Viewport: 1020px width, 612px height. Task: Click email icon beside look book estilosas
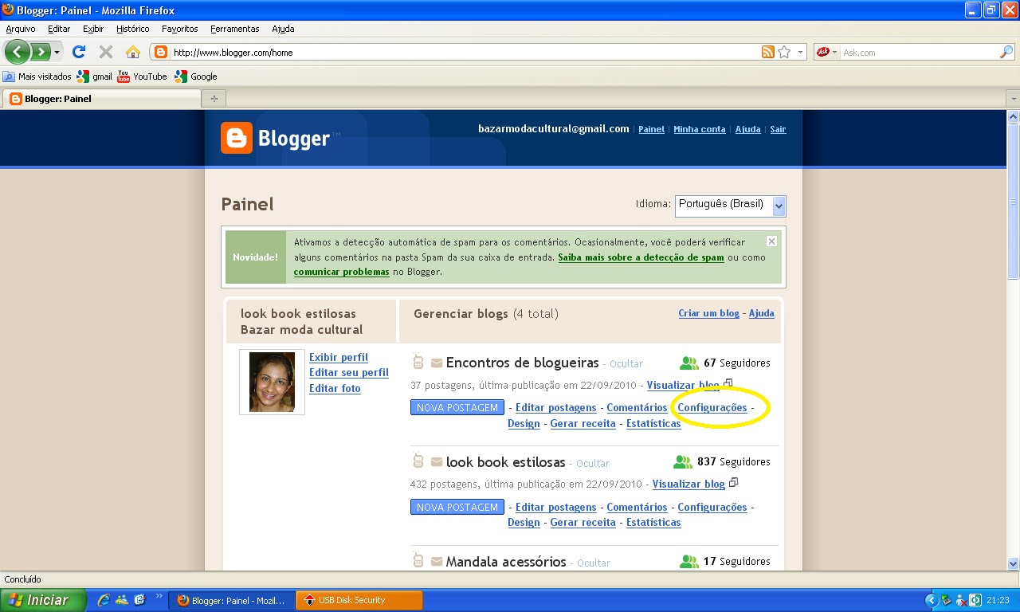click(x=437, y=462)
